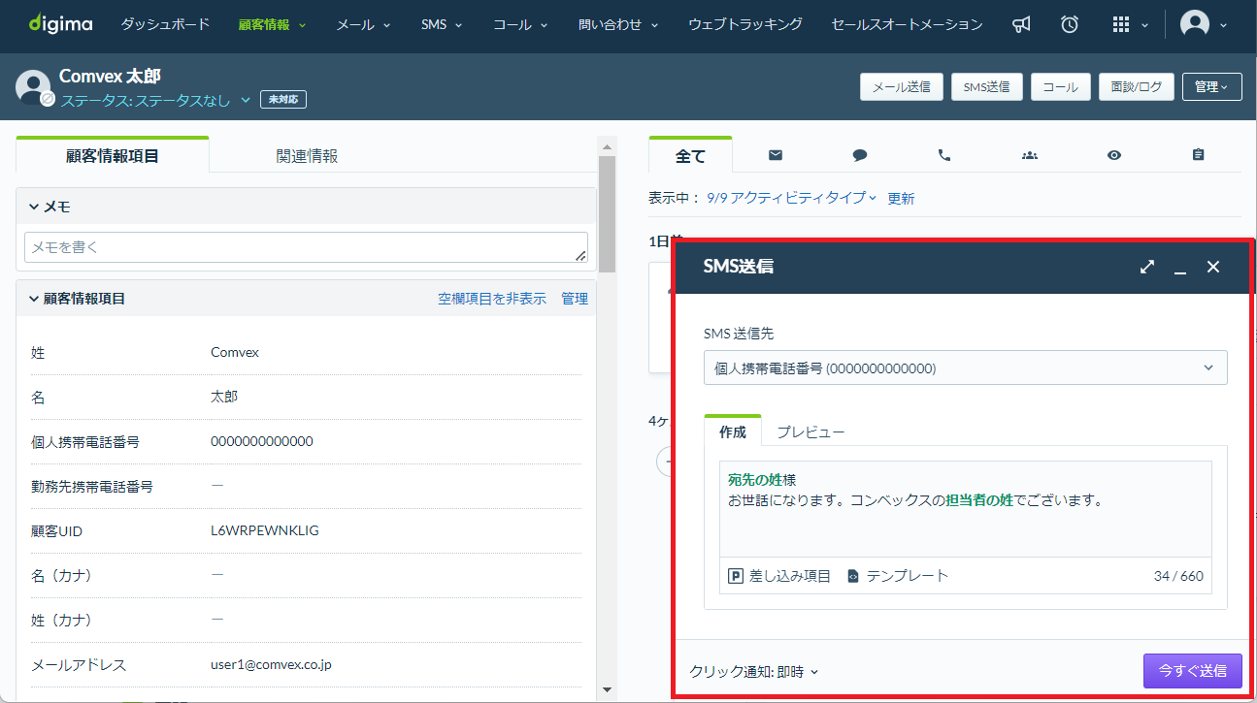
Task: Filter activities by mail envelope icon
Action: pyautogui.click(x=775, y=155)
